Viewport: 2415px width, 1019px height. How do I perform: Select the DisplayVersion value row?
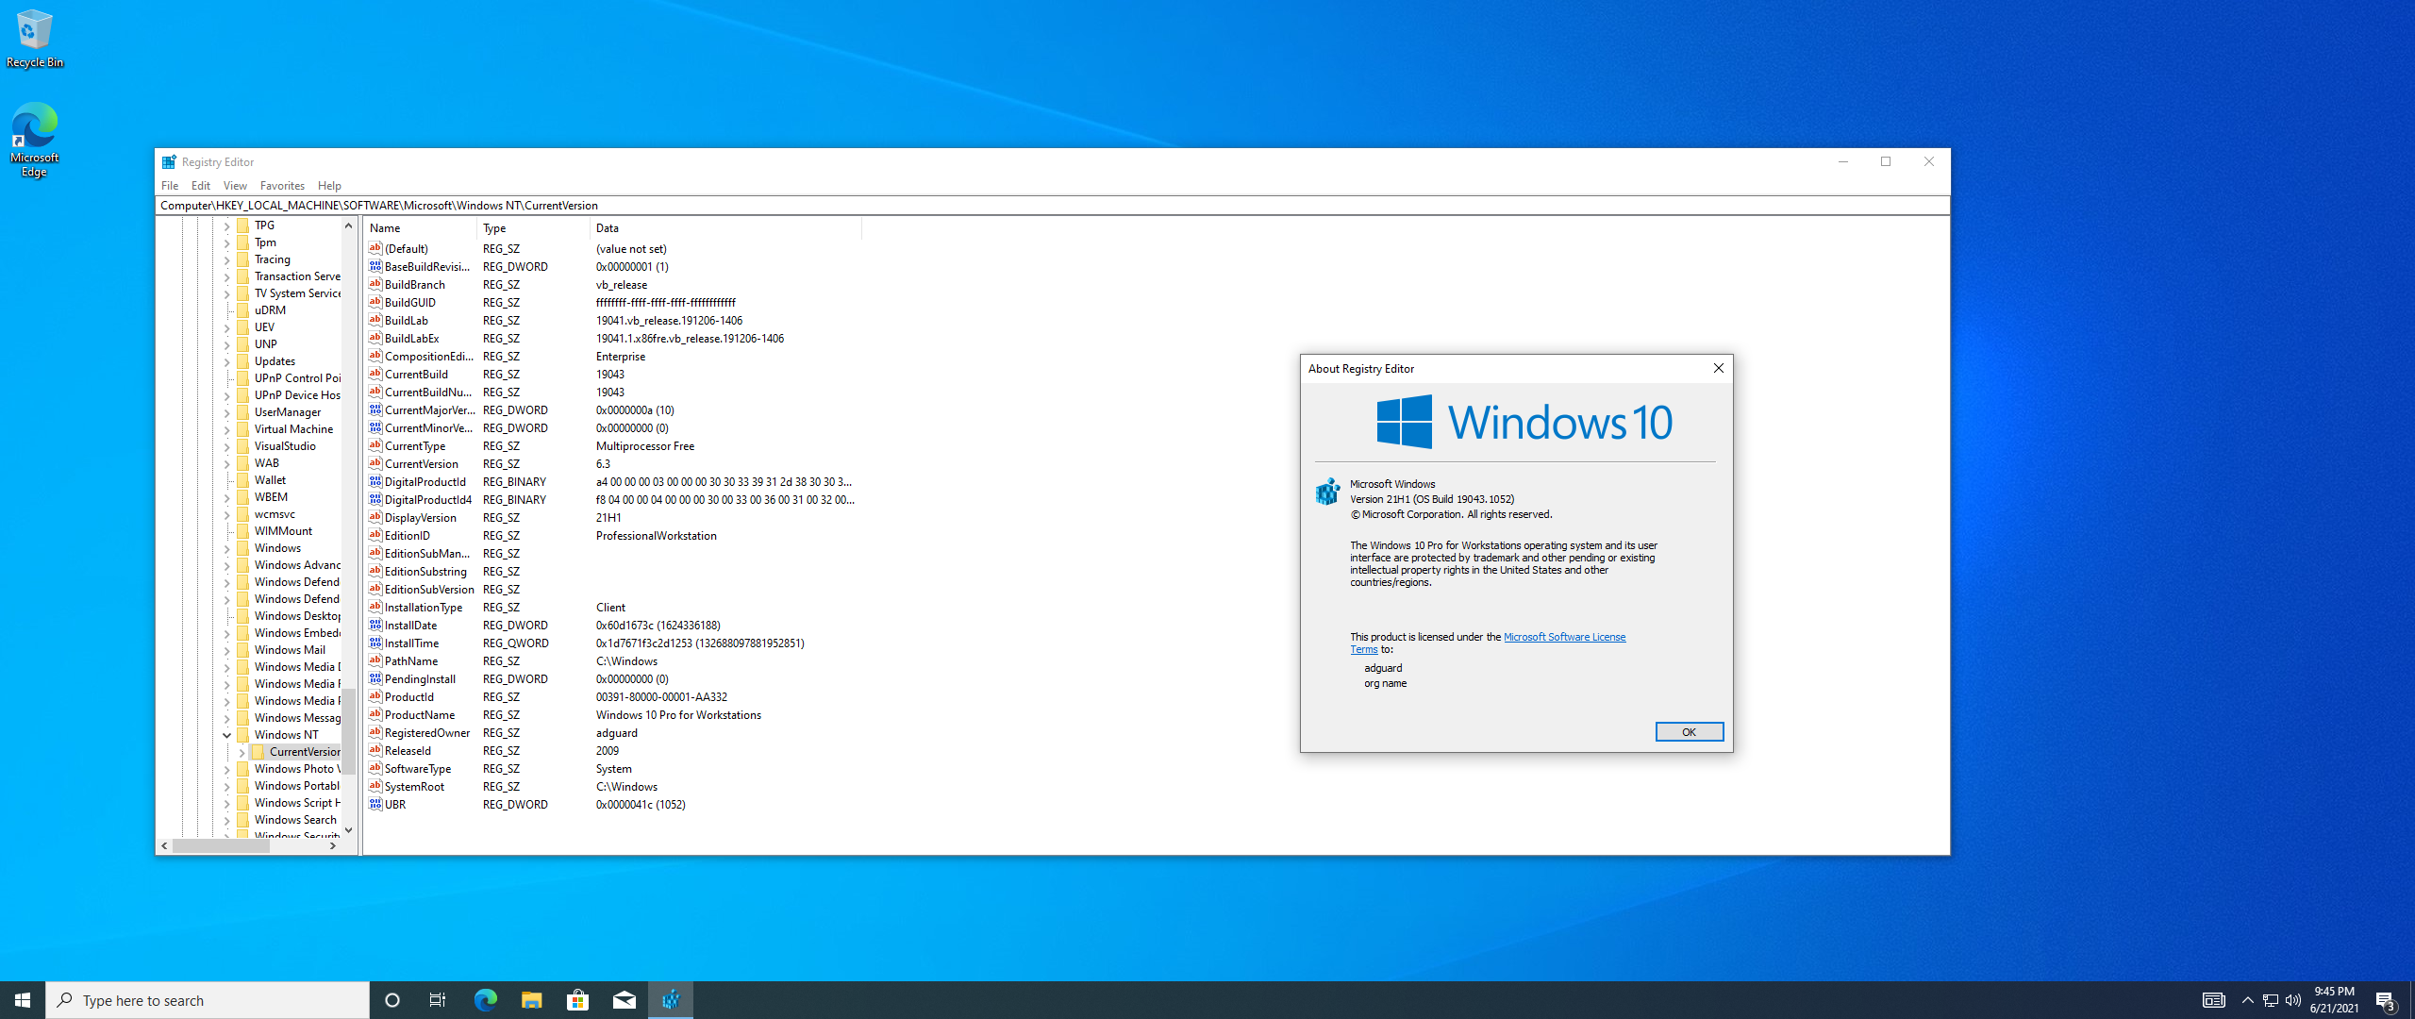[613, 518]
